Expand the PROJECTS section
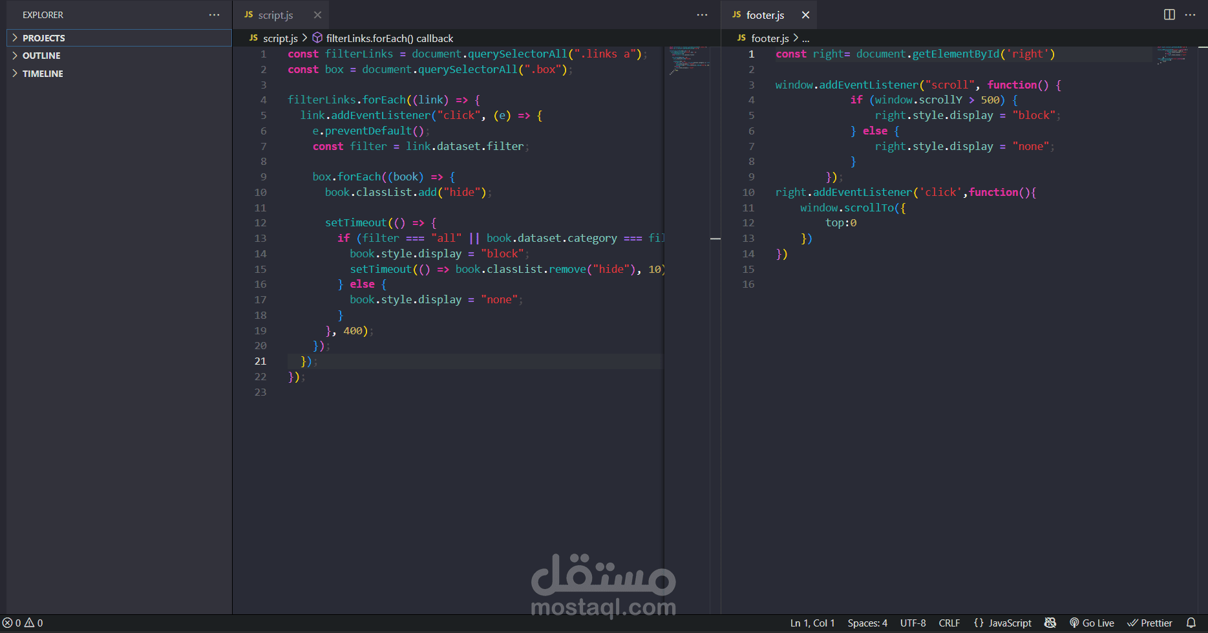This screenshot has height=633, width=1208. tap(43, 38)
